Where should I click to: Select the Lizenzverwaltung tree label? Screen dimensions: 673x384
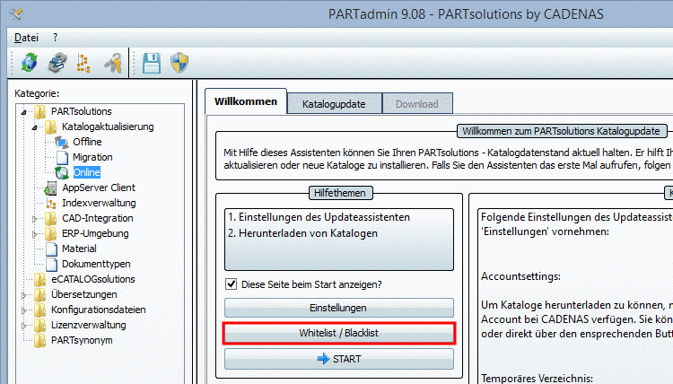[x=89, y=325]
